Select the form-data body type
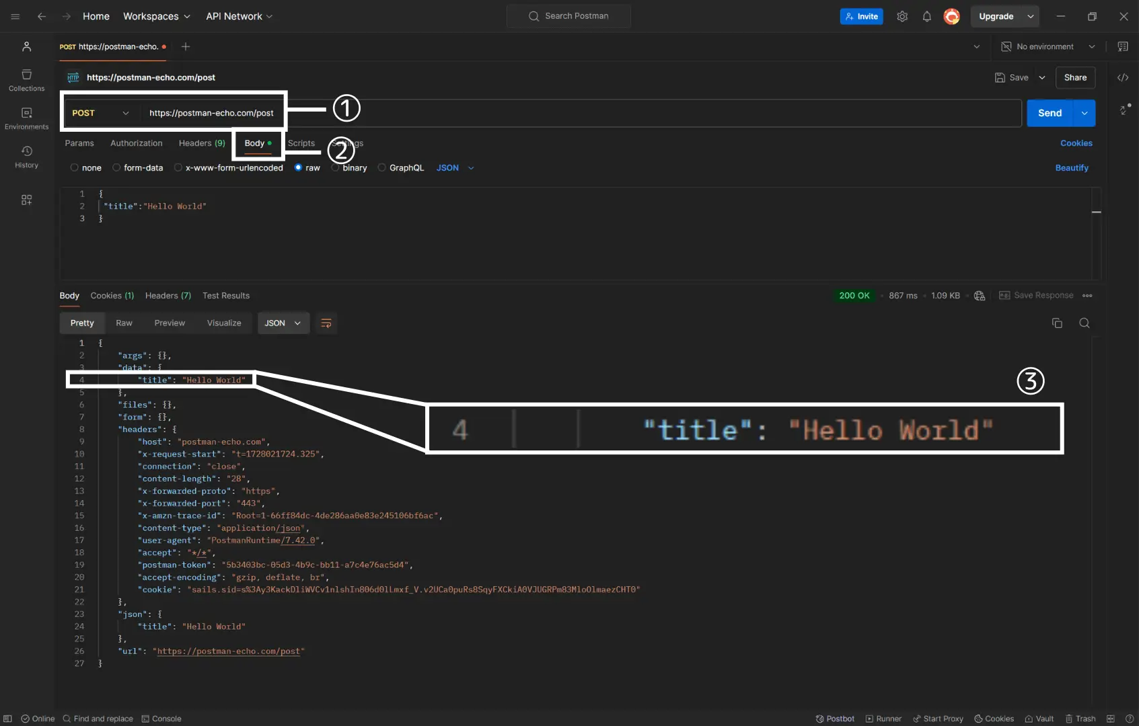Screen dimensions: 1139x726 138,168
